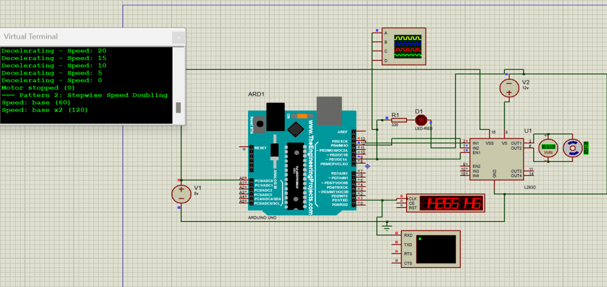
Task: Click the CLK pin of the counter
Action: point(401,199)
